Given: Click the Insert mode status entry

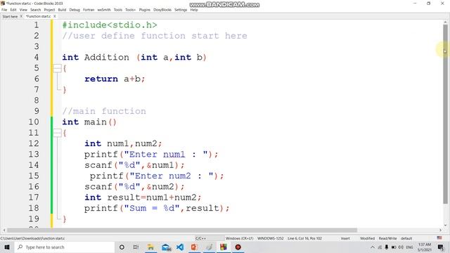Looking at the screenshot, I should coord(345,238).
